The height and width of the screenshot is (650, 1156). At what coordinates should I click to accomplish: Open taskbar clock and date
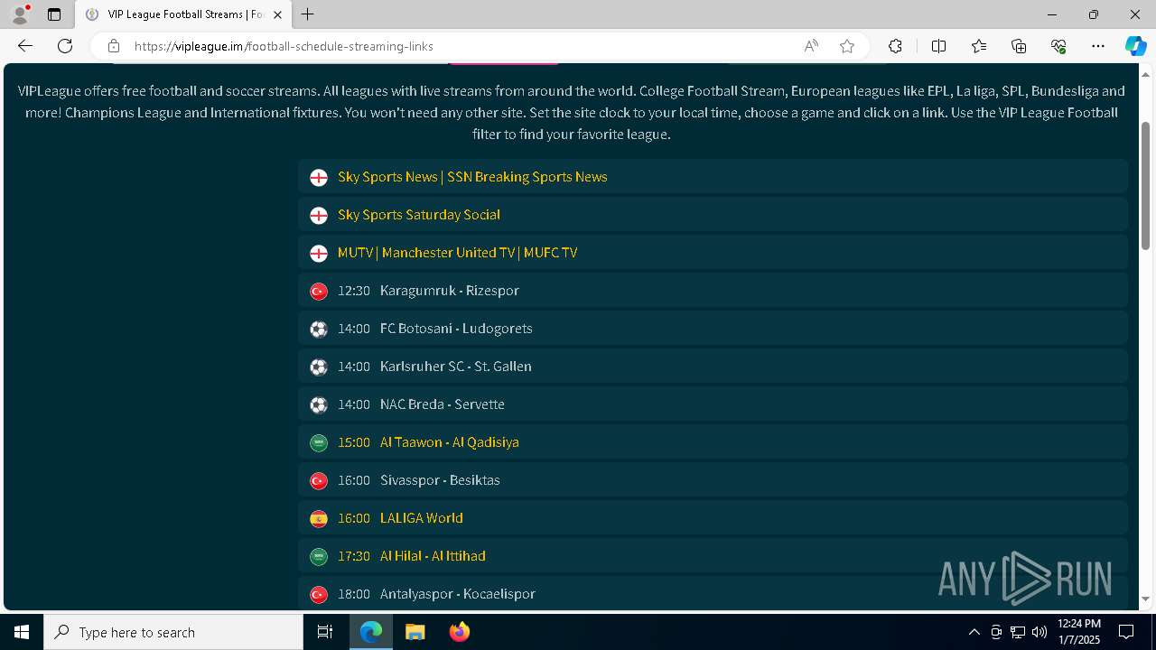click(x=1078, y=632)
